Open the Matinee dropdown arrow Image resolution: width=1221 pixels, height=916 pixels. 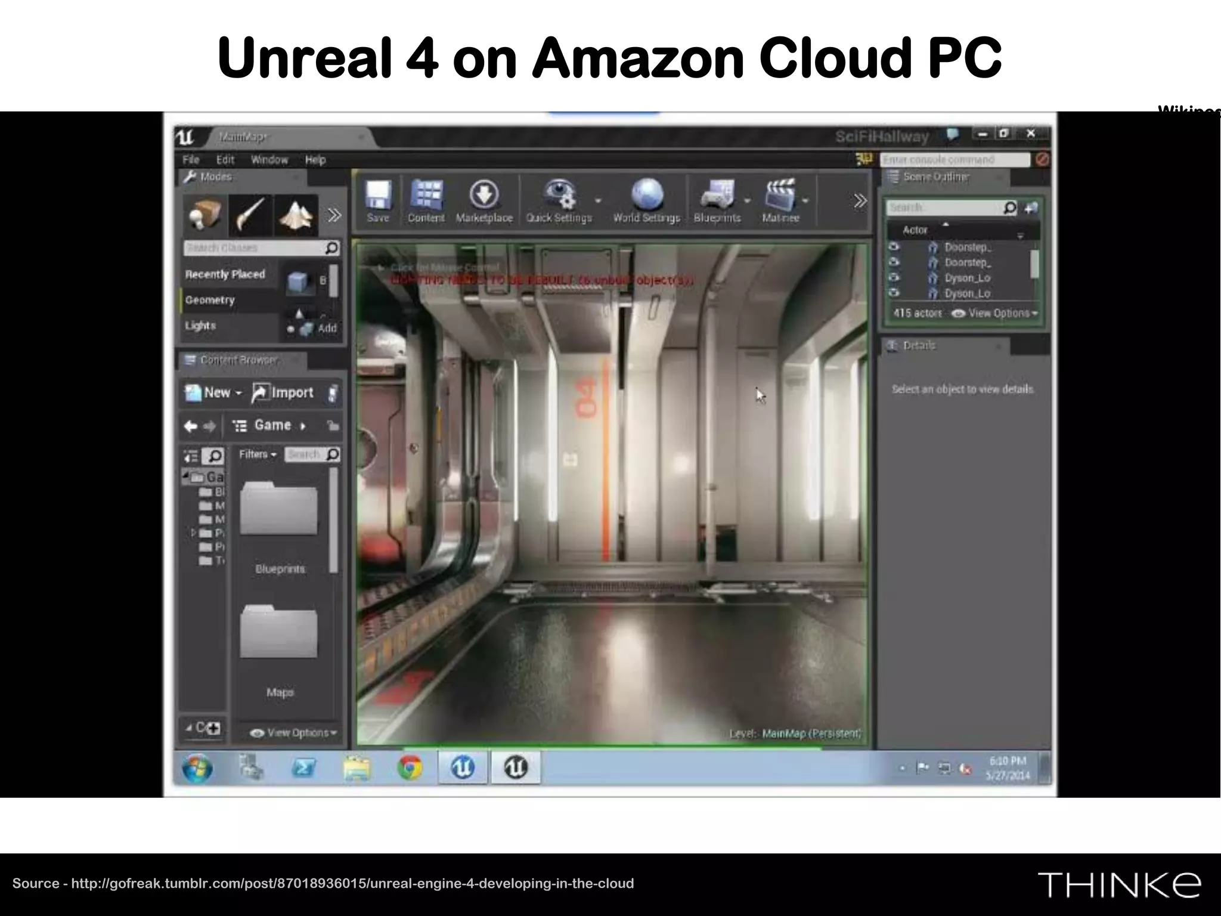pyautogui.click(x=805, y=201)
